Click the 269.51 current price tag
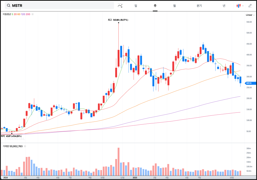Image resolution: width=257 pixels, height=180 pixels. pos(250,83)
